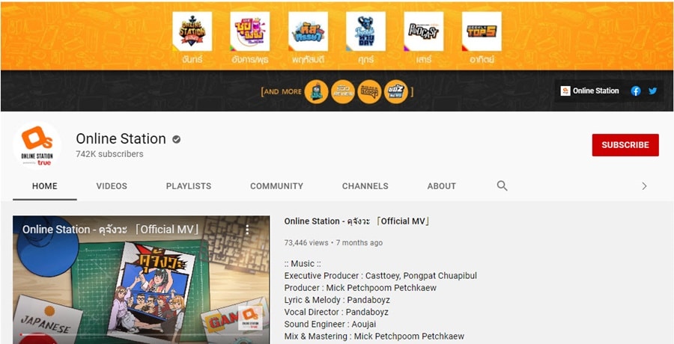Click the Online Station channel name heading
674x344 pixels.
click(121, 138)
